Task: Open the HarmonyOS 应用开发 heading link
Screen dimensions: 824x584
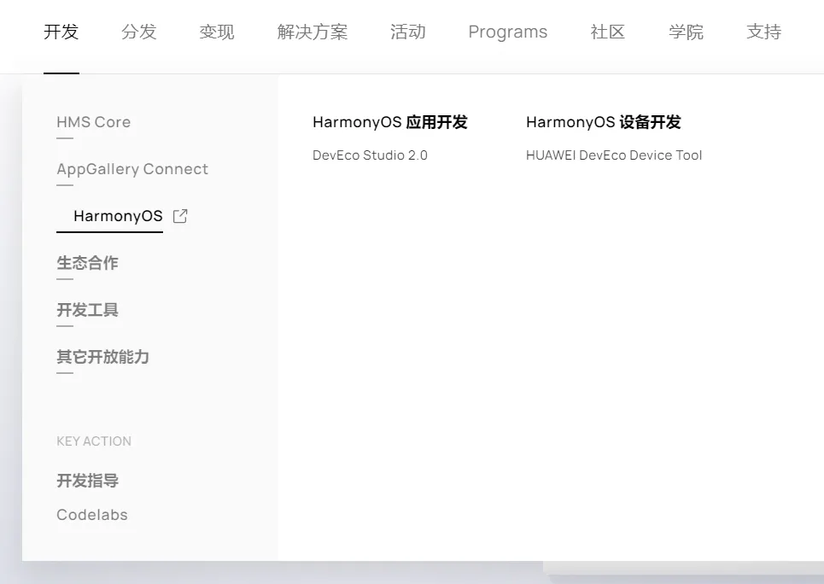Action: pos(390,122)
